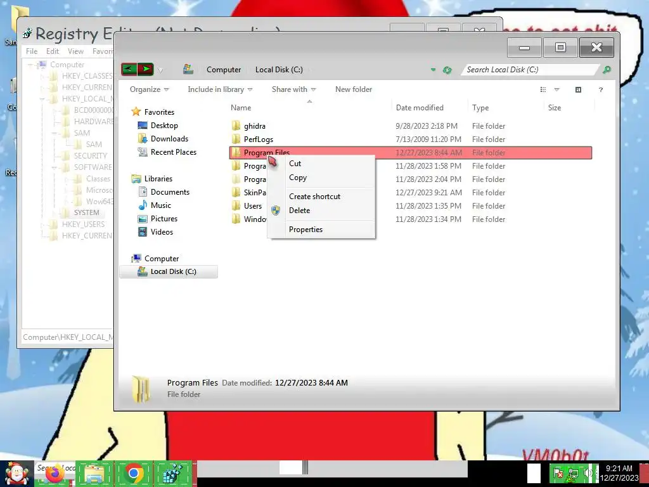Click the Santa Start button on taskbar
Viewport: 649px width, 487px height.
(16, 474)
